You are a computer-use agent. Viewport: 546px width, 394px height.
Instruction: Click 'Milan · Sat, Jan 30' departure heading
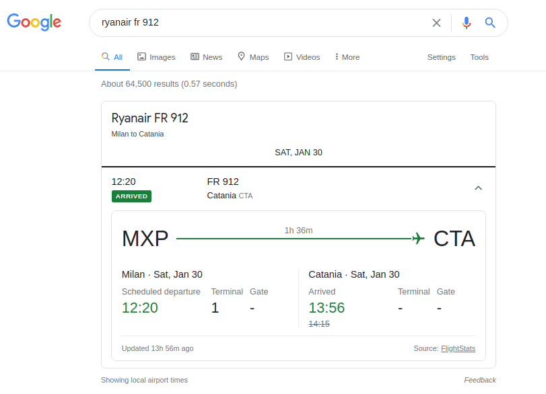coord(162,274)
